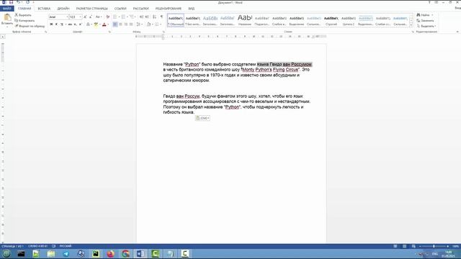Switch to the ВСТАВКА ribbon tab

tap(44, 9)
